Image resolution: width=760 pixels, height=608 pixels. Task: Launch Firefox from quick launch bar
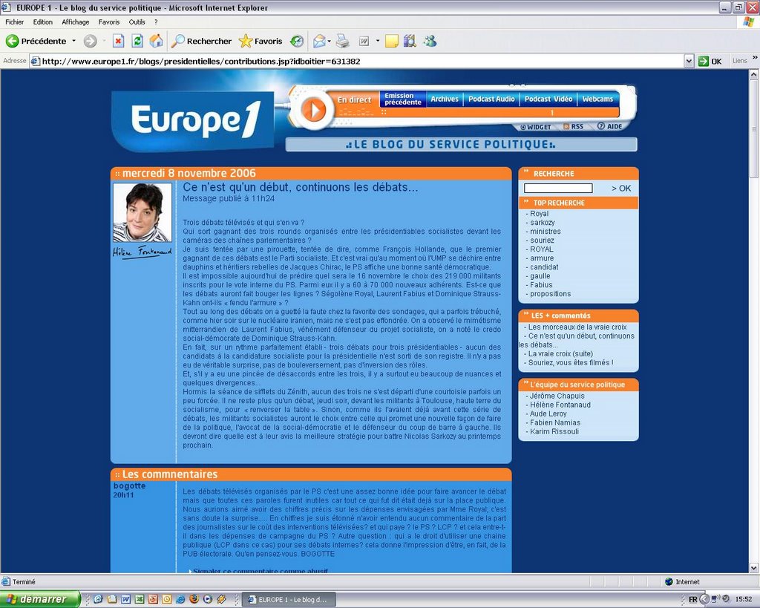click(x=194, y=599)
